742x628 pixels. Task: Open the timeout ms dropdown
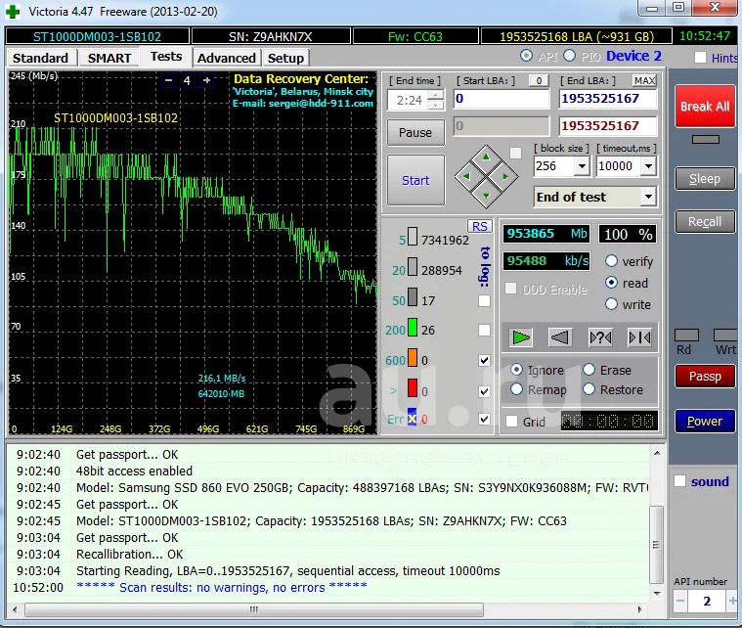[x=648, y=166]
